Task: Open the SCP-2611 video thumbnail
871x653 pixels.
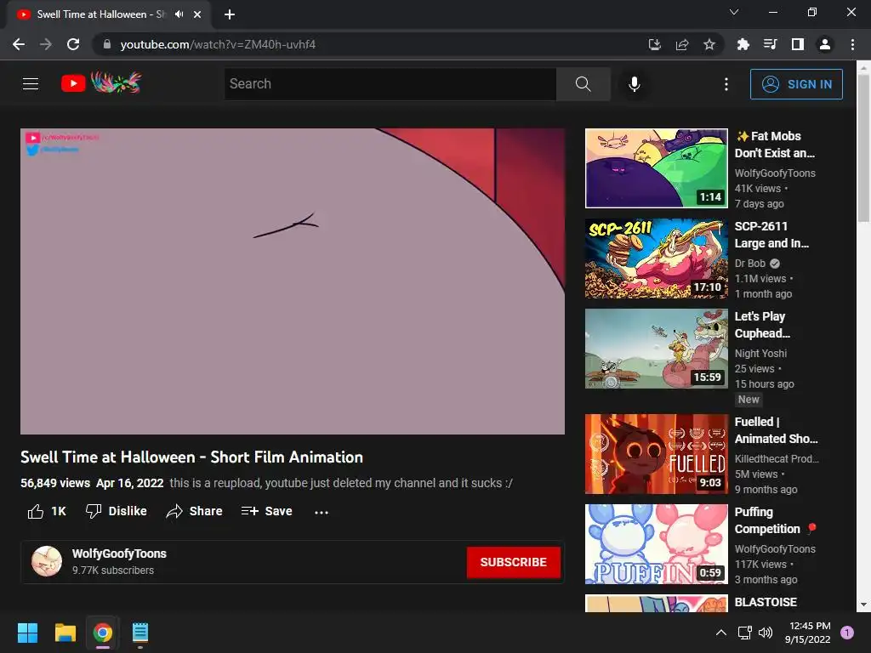Action: (x=657, y=258)
